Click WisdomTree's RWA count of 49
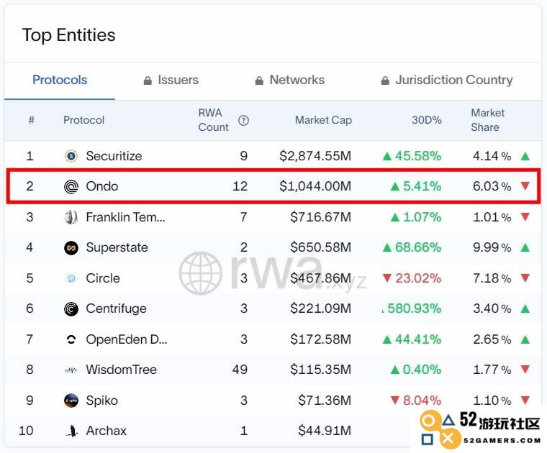 tap(240, 370)
